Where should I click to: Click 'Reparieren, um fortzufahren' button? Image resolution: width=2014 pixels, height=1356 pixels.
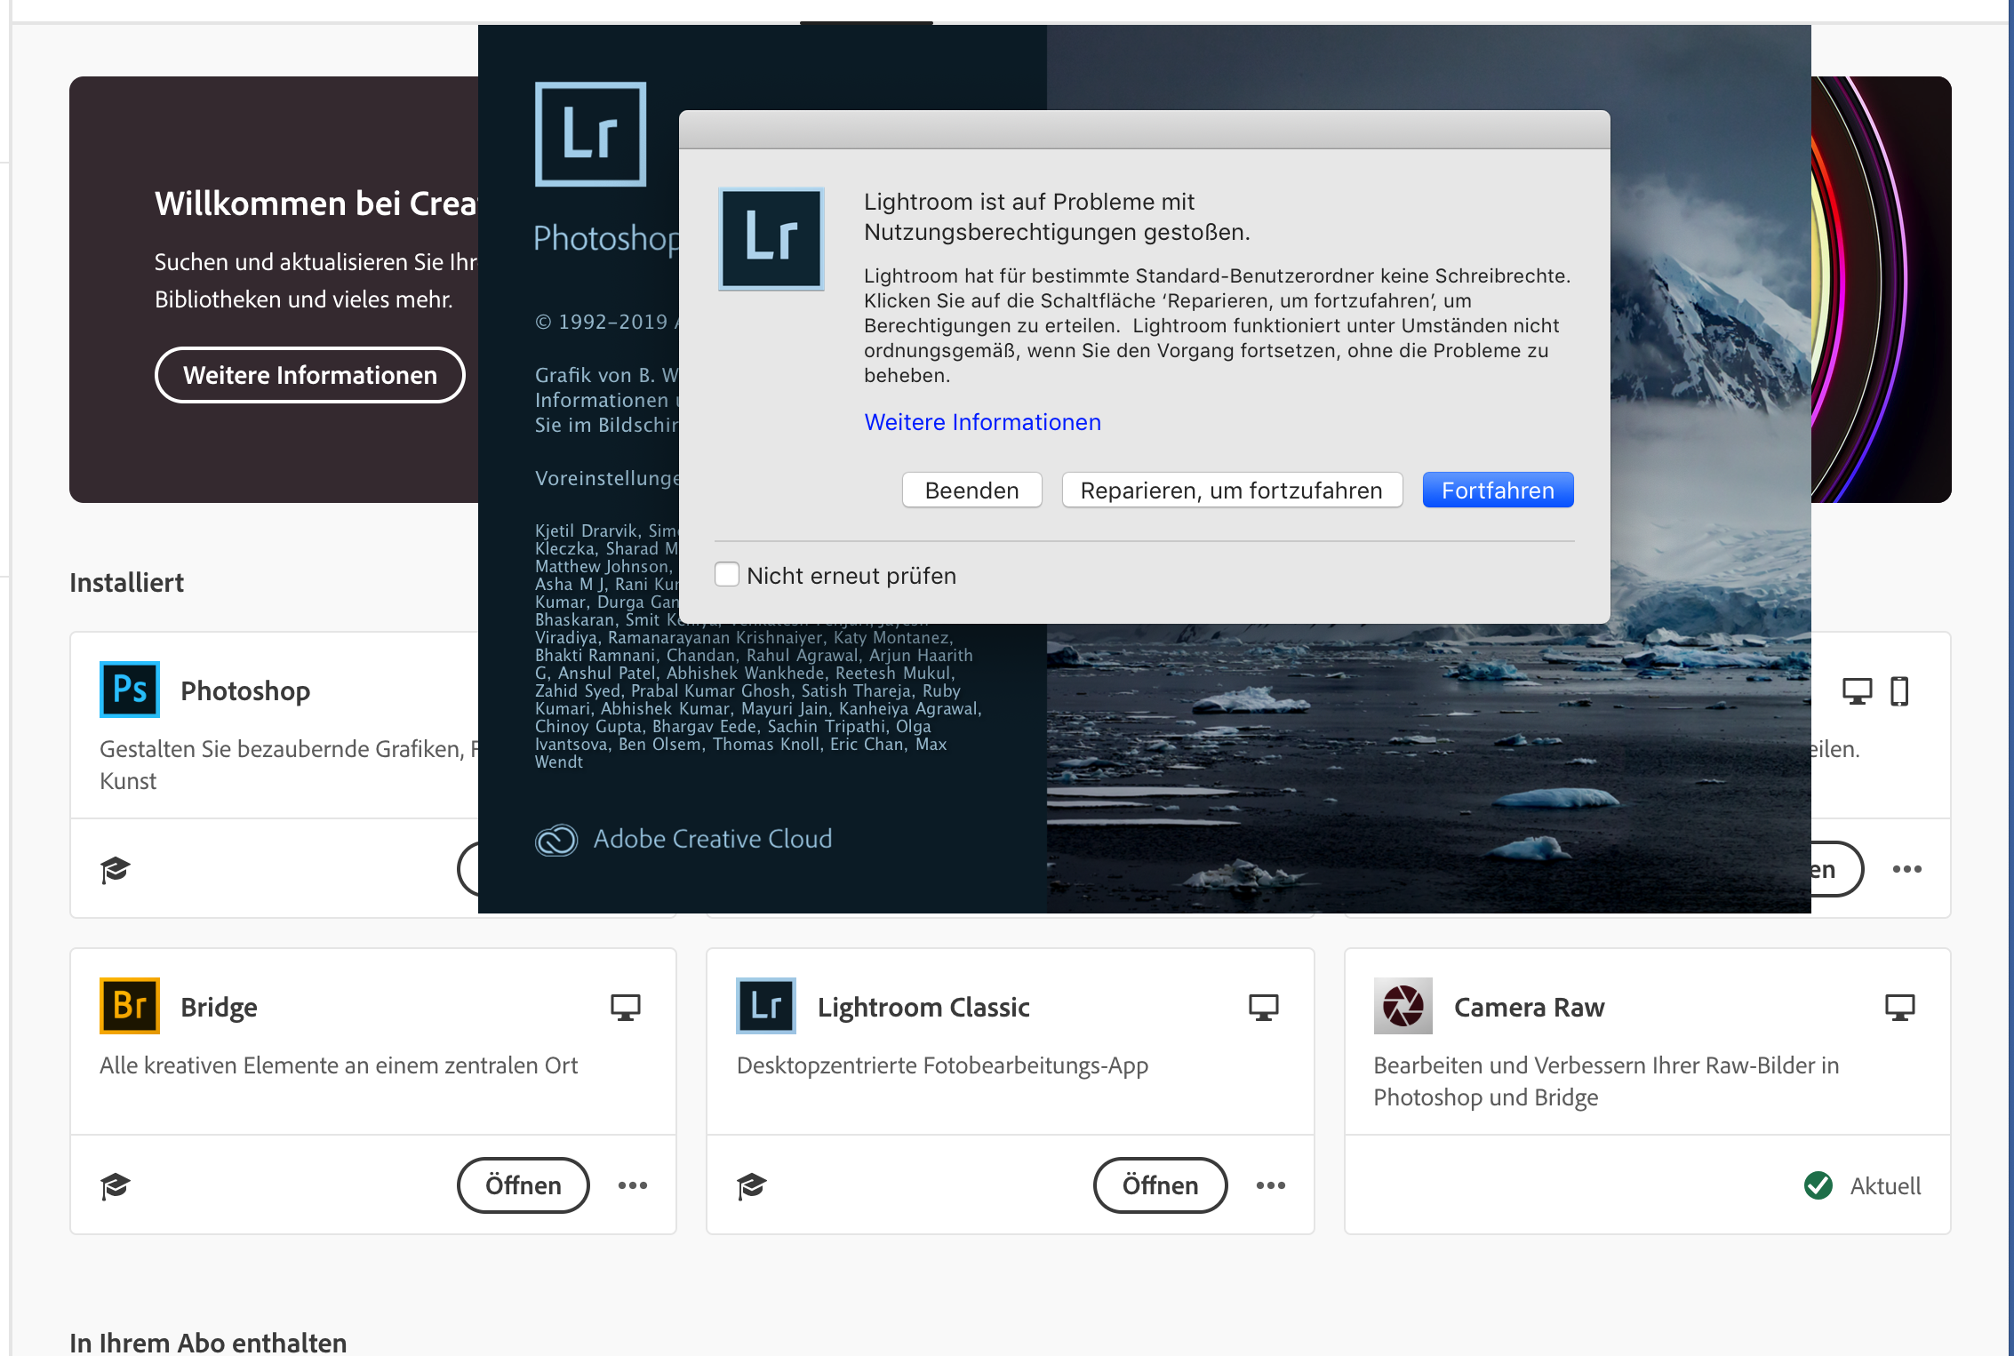(x=1231, y=491)
